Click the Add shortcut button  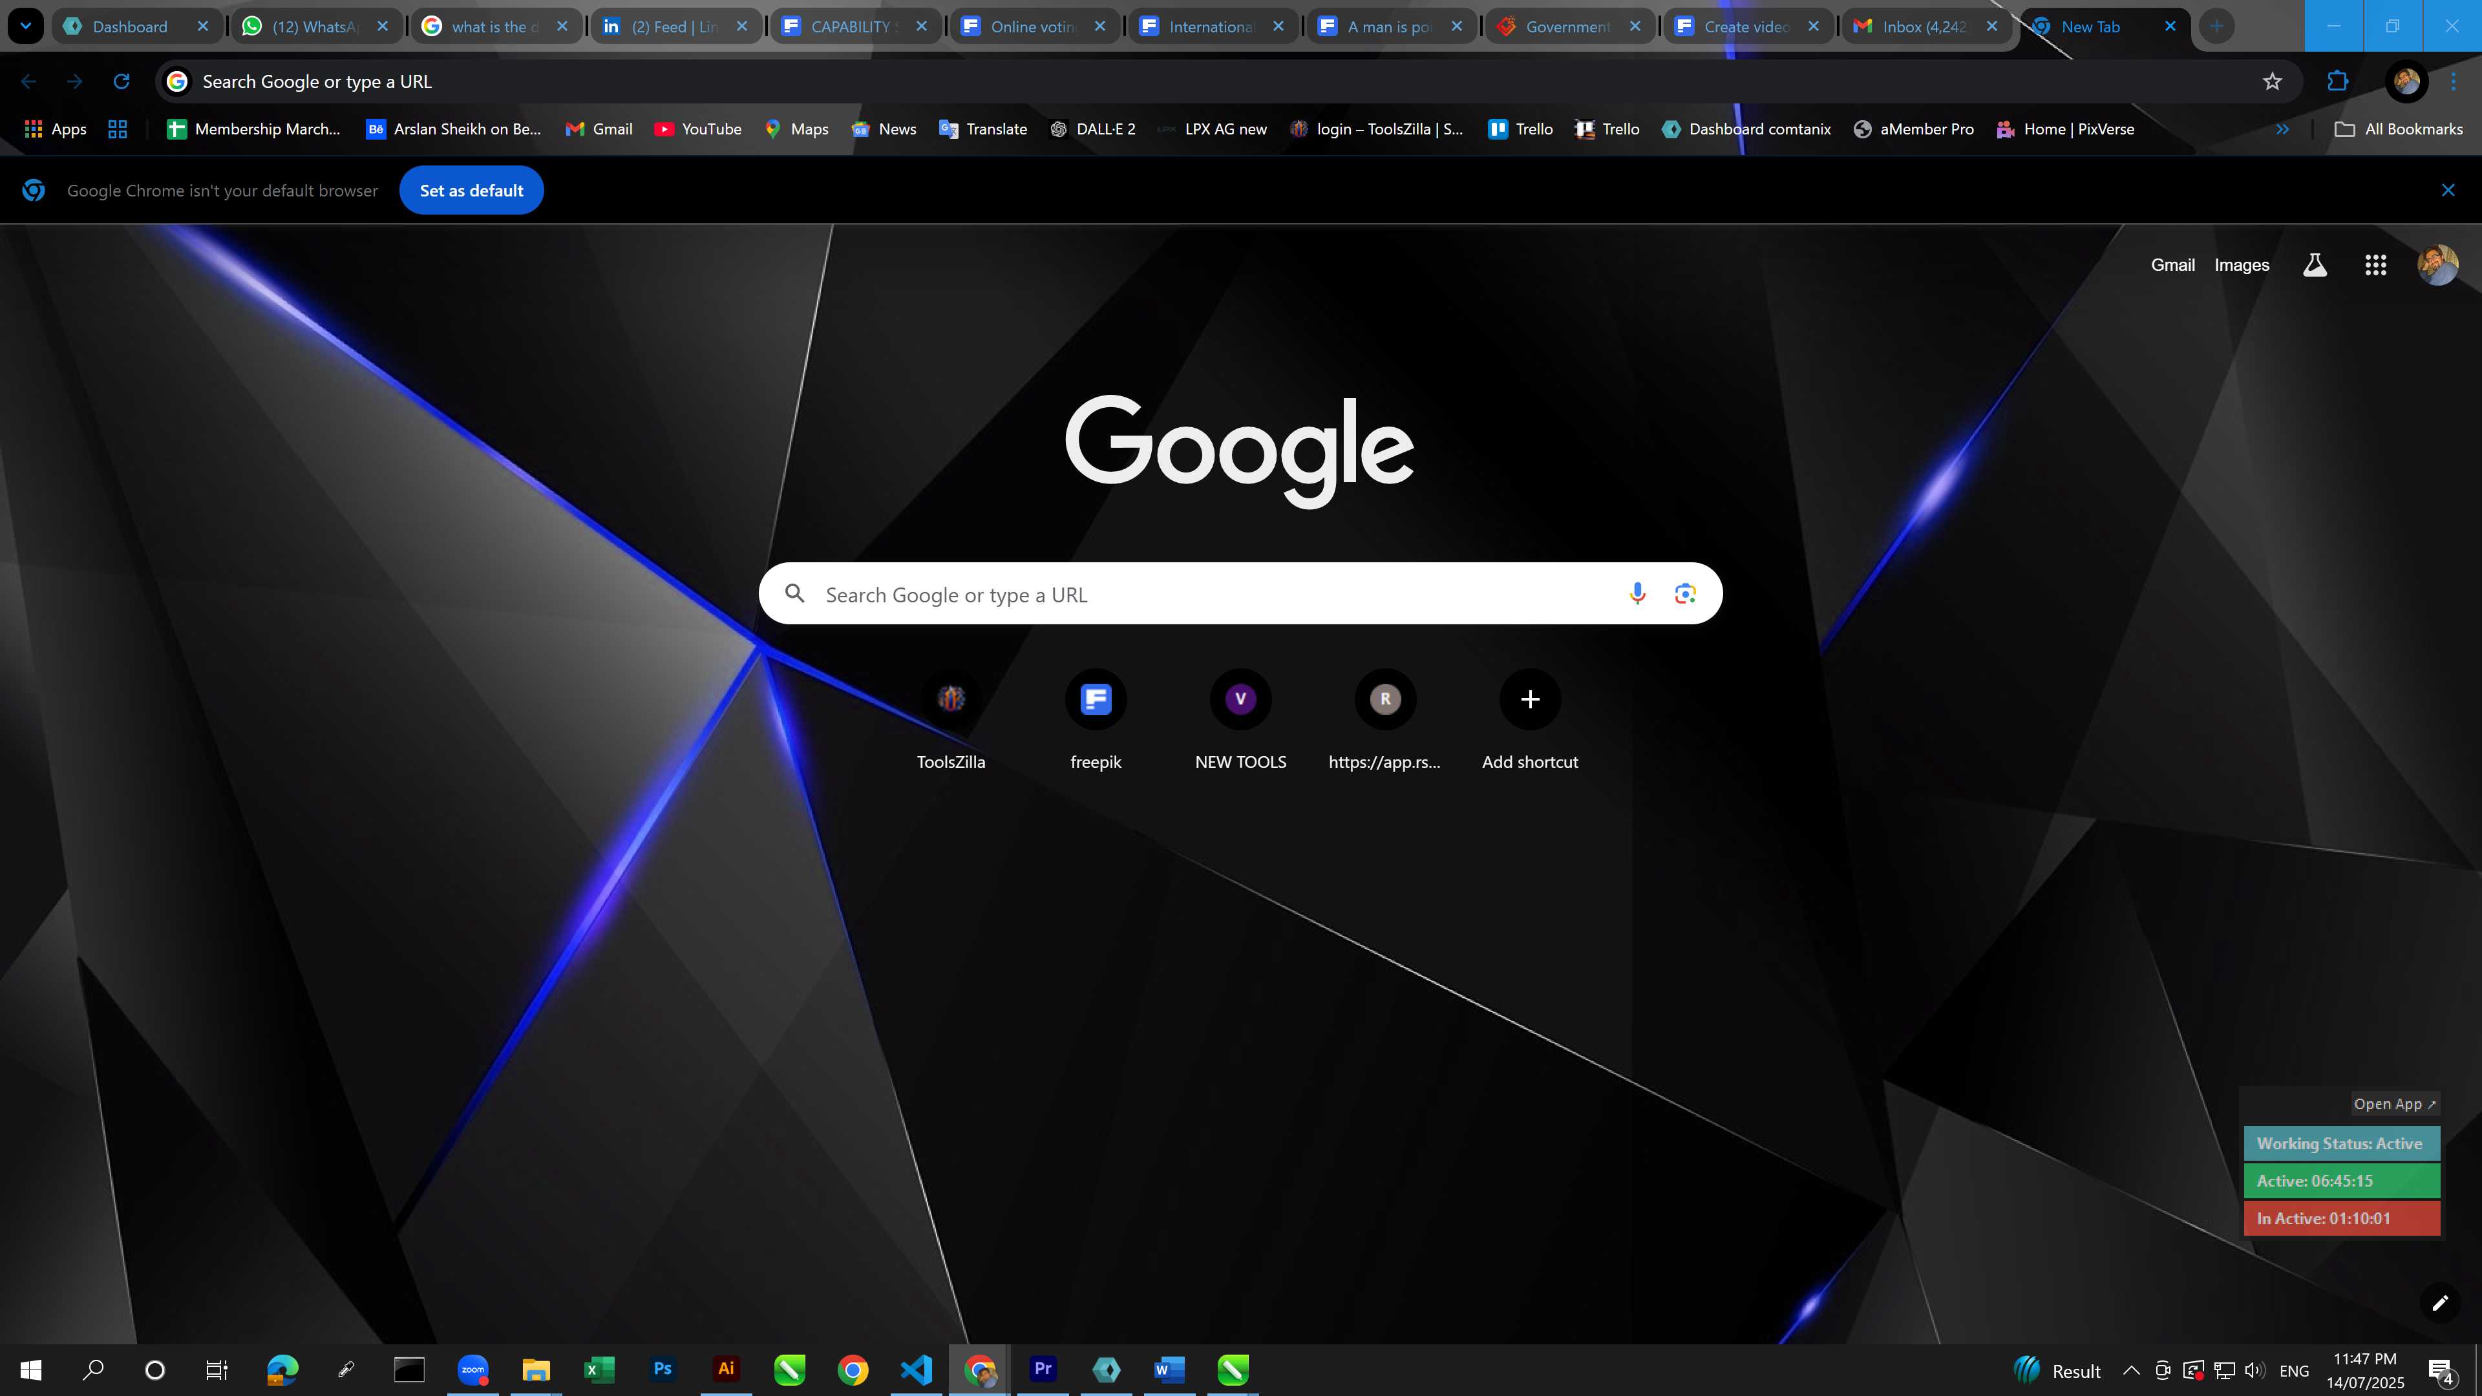(1530, 720)
